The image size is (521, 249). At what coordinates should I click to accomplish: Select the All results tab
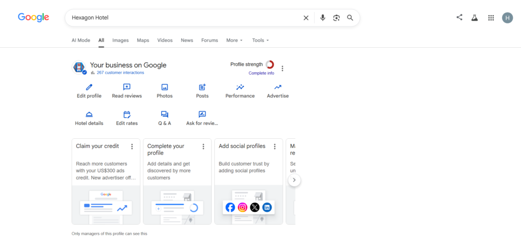[x=101, y=40]
